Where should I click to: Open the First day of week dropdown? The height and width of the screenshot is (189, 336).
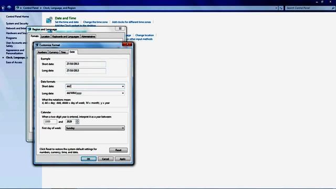95,128
